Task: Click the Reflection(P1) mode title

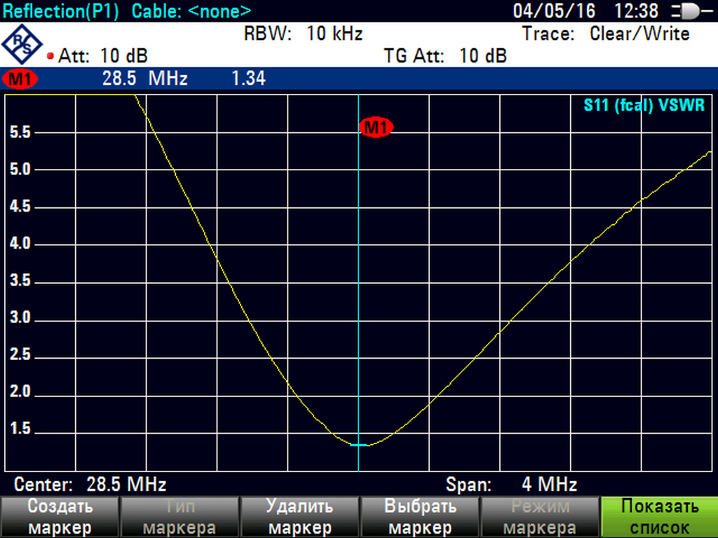Action: tap(62, 11)
